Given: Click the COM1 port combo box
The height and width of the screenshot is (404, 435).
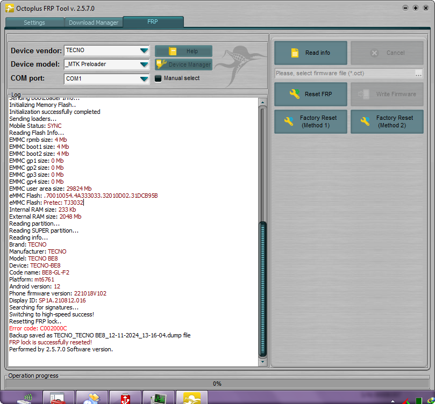Looking at the screenshot, I should 106,78.
